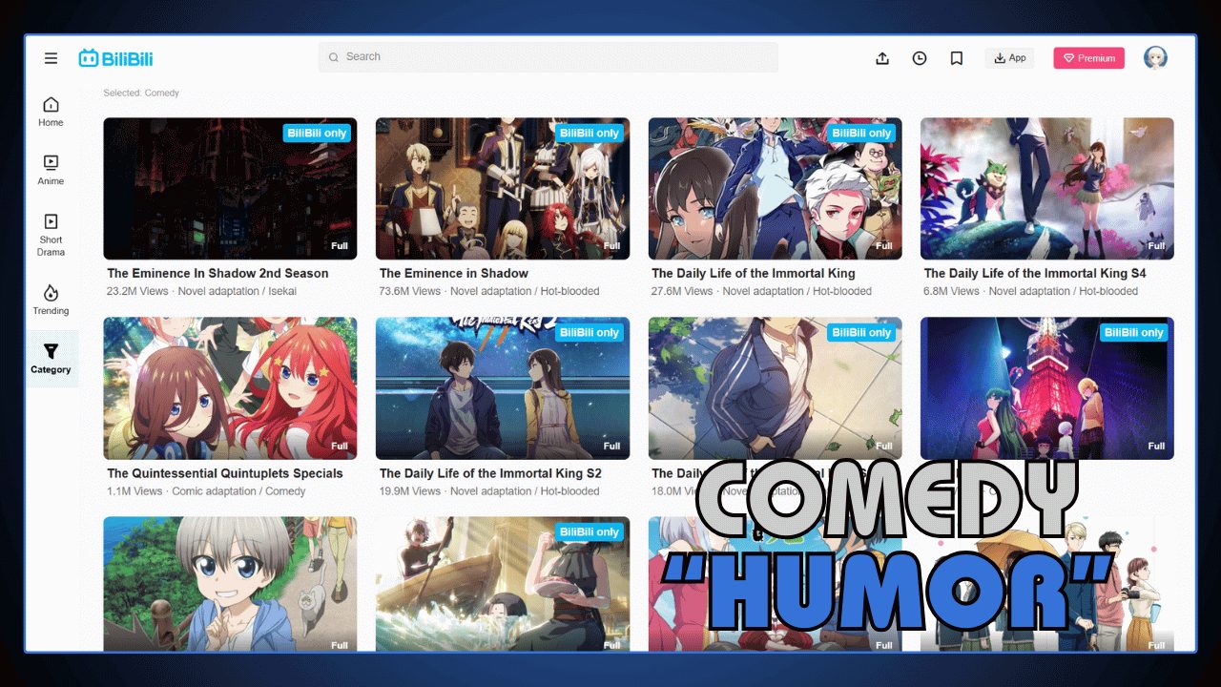Open The Eminence In Shadow 2nd Season thumbnail
Viewport: 1221px width, 687px height.
tap(230, 188)
